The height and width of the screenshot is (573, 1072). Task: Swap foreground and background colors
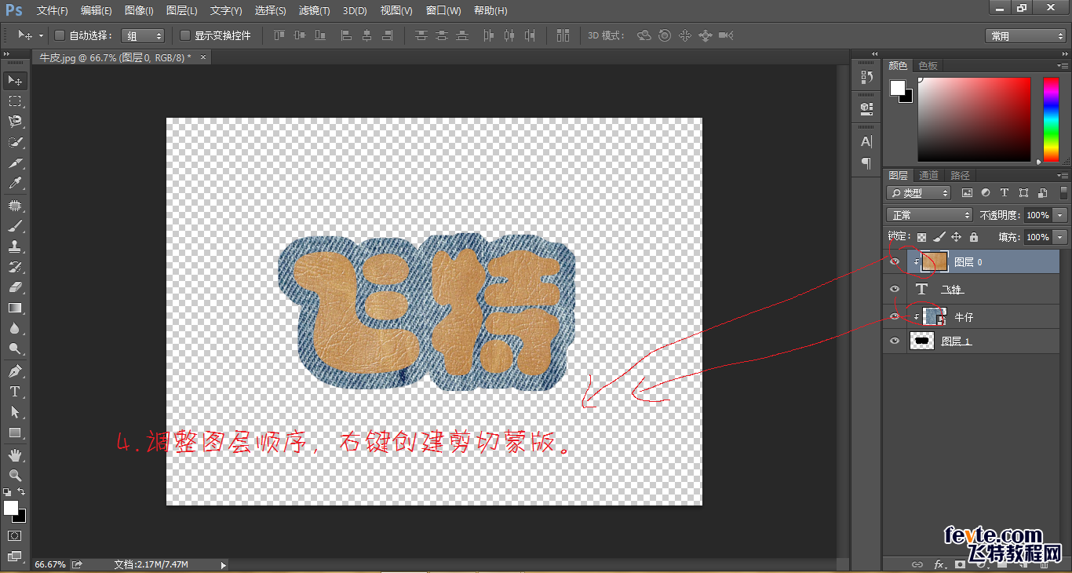tap(22, 491)
